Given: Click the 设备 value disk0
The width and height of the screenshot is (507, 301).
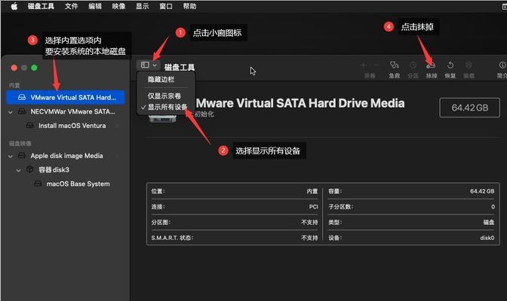Looking at the screenshot, I should click(487, 238).
